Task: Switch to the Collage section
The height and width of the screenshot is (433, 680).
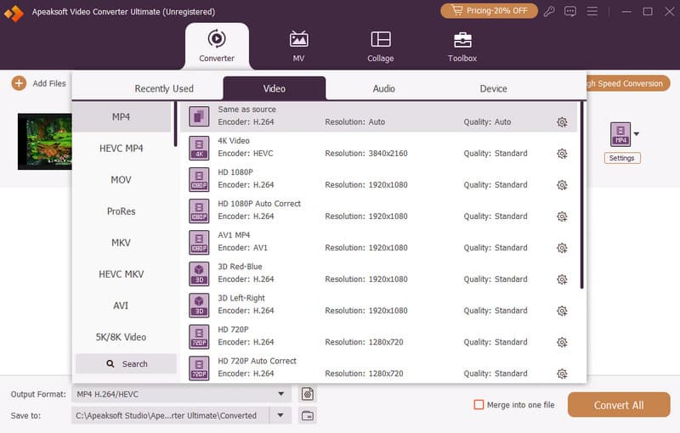Action: 380,47
